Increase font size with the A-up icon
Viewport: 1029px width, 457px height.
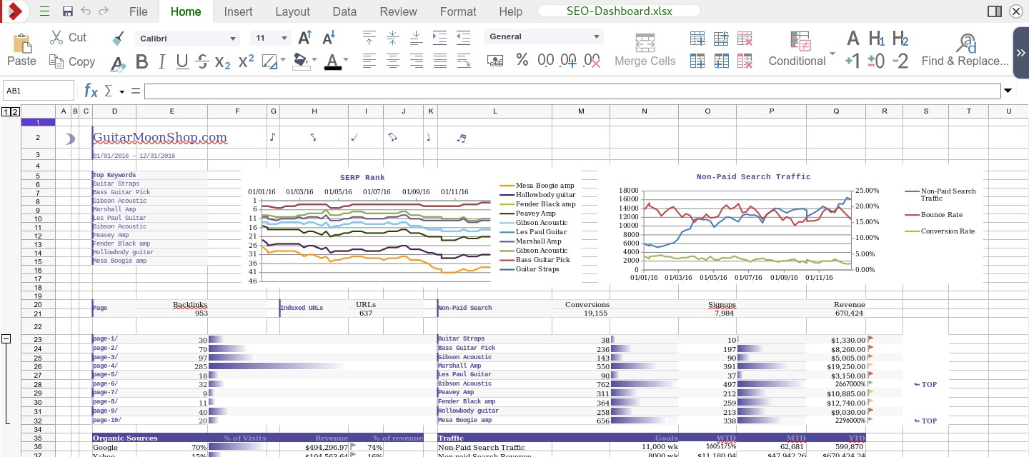pyautogui.click(x=305, y=38)
